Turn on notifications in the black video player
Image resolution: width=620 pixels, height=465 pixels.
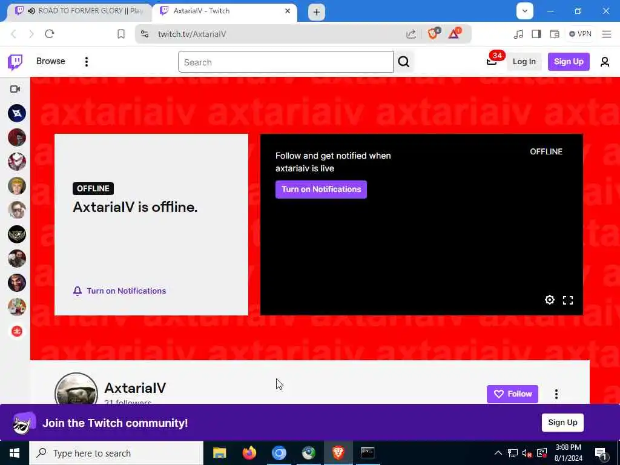321,190
